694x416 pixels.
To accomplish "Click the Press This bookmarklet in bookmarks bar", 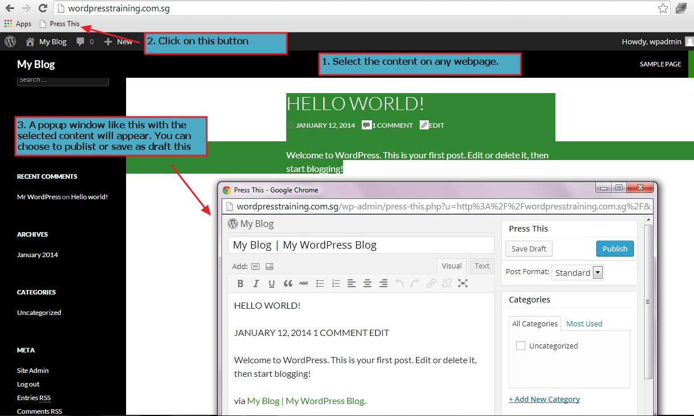I will click(x=60, y=24).
